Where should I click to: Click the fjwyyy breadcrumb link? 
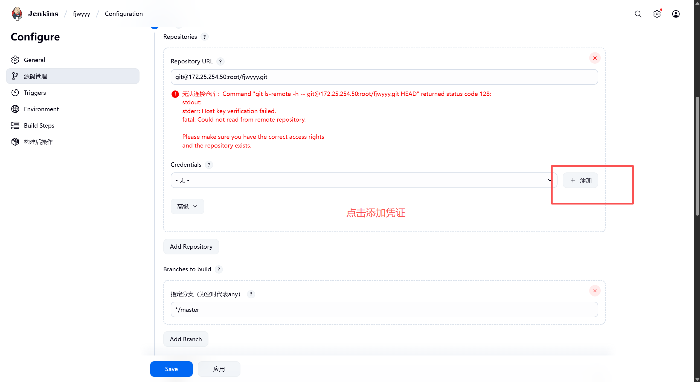(x=81, y=14)
